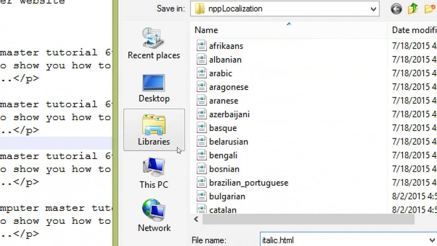The width and height of the screenshot is (437, 246).
Task: Click the file name text 'brazilian_portuguese'
Action: pyautogui.click(x=249, y=183)
